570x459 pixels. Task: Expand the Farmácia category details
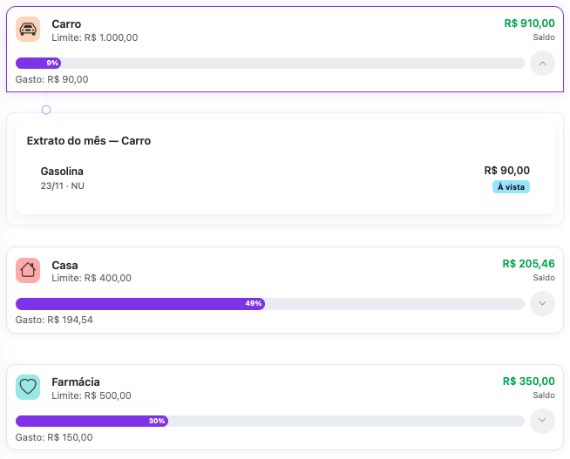[542, 421]
